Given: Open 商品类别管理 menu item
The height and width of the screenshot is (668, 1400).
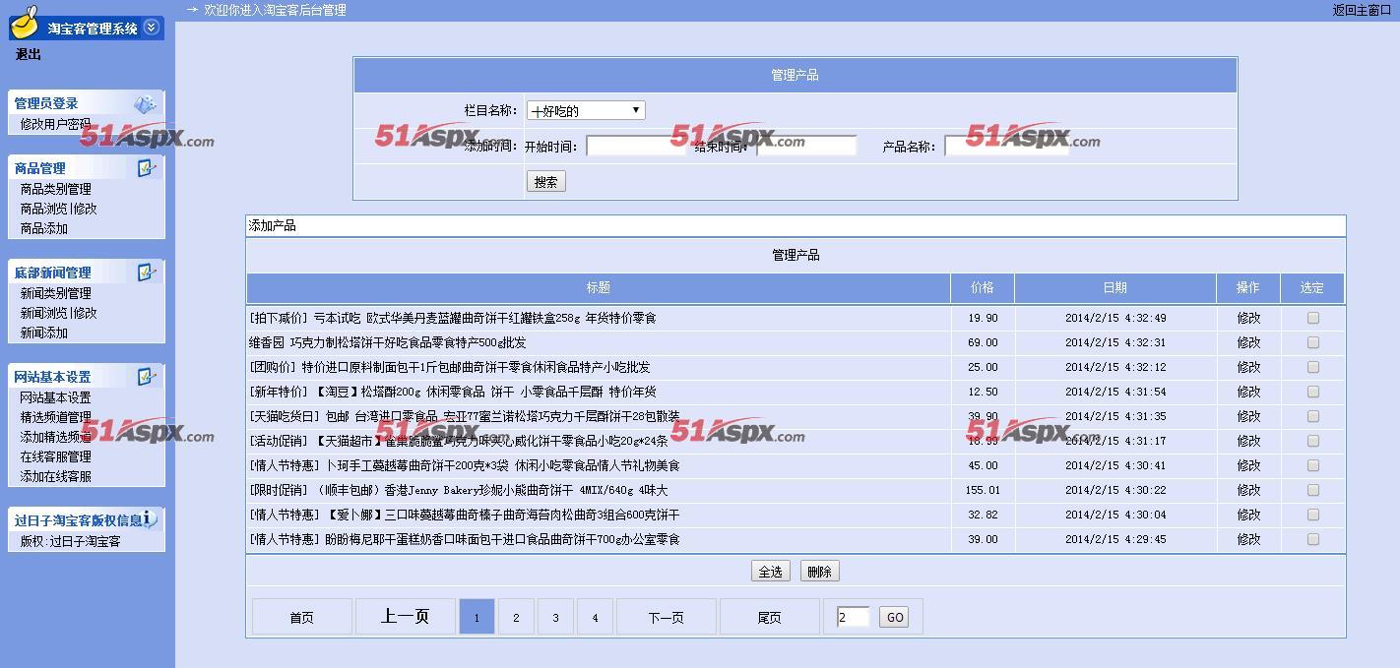Looking at the screenshot, I should point(55,189).
